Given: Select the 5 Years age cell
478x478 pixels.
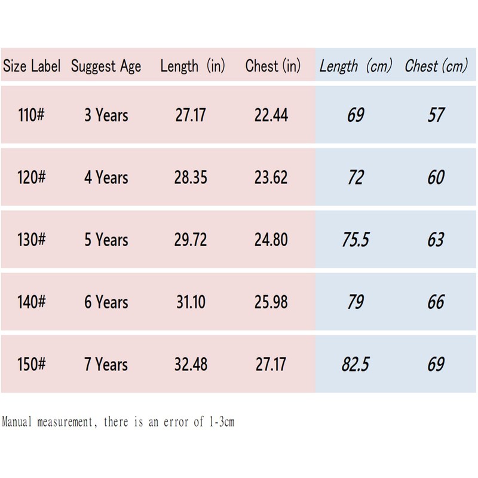Looking at the screenshot, I should (x=106, y=240).
